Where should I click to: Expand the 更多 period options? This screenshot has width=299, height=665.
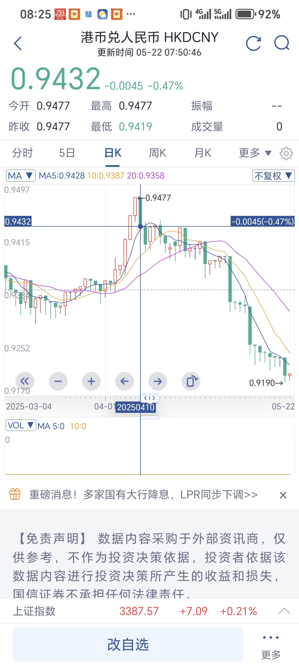pyautogui.click(x=255, y=153)
